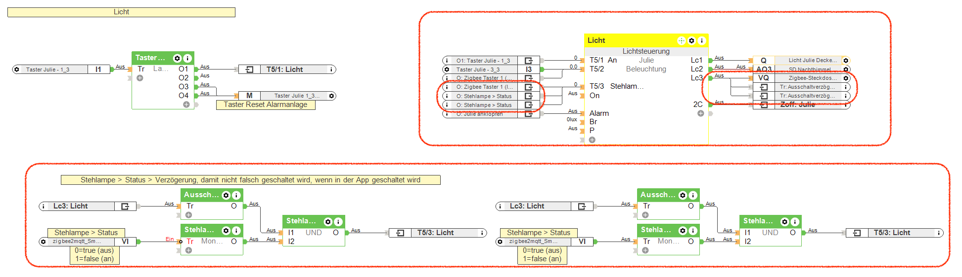Open gear of Taster Julie - 3_3 input
Viewport: 962px width, 277px height.
(x=447, y=69)
